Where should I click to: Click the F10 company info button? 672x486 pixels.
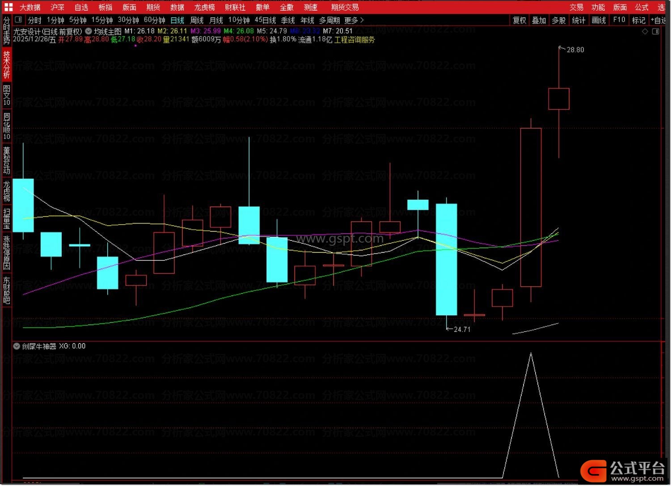619,20
